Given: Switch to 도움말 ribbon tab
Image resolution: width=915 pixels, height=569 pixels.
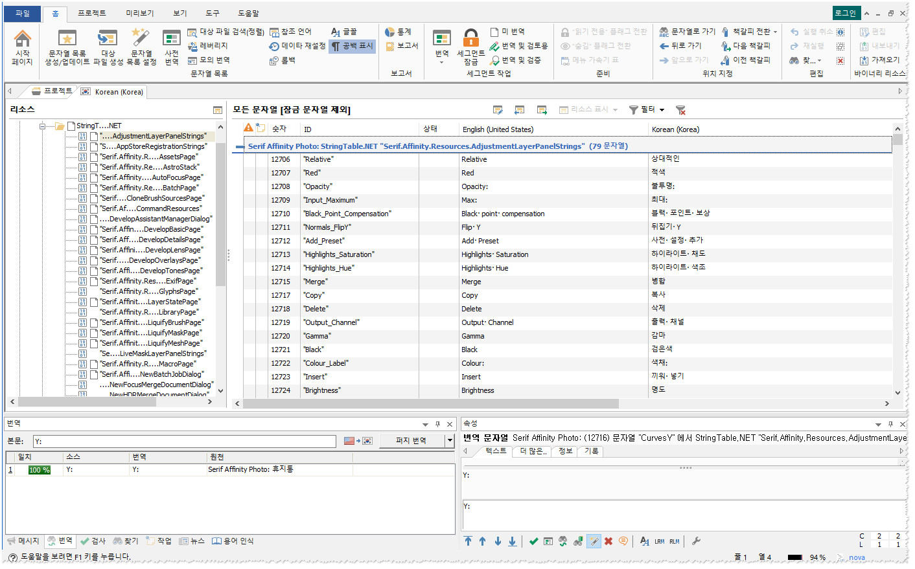Looking at the screenshot, I should click(249, 13).
